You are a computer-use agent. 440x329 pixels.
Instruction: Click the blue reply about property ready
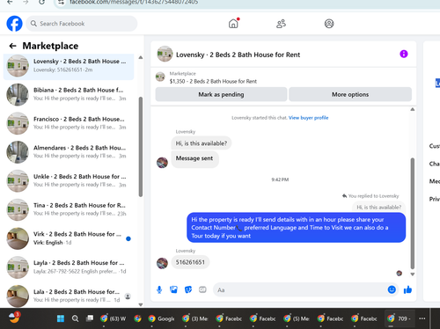(x=297, y=228)
